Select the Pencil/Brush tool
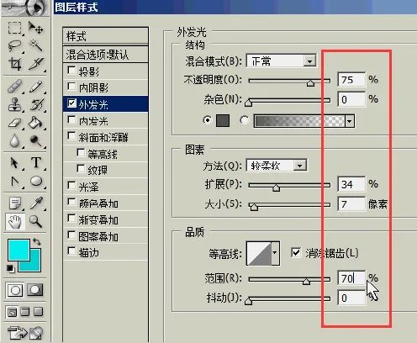This screenshot has height=343, width=417. [35, 87]
